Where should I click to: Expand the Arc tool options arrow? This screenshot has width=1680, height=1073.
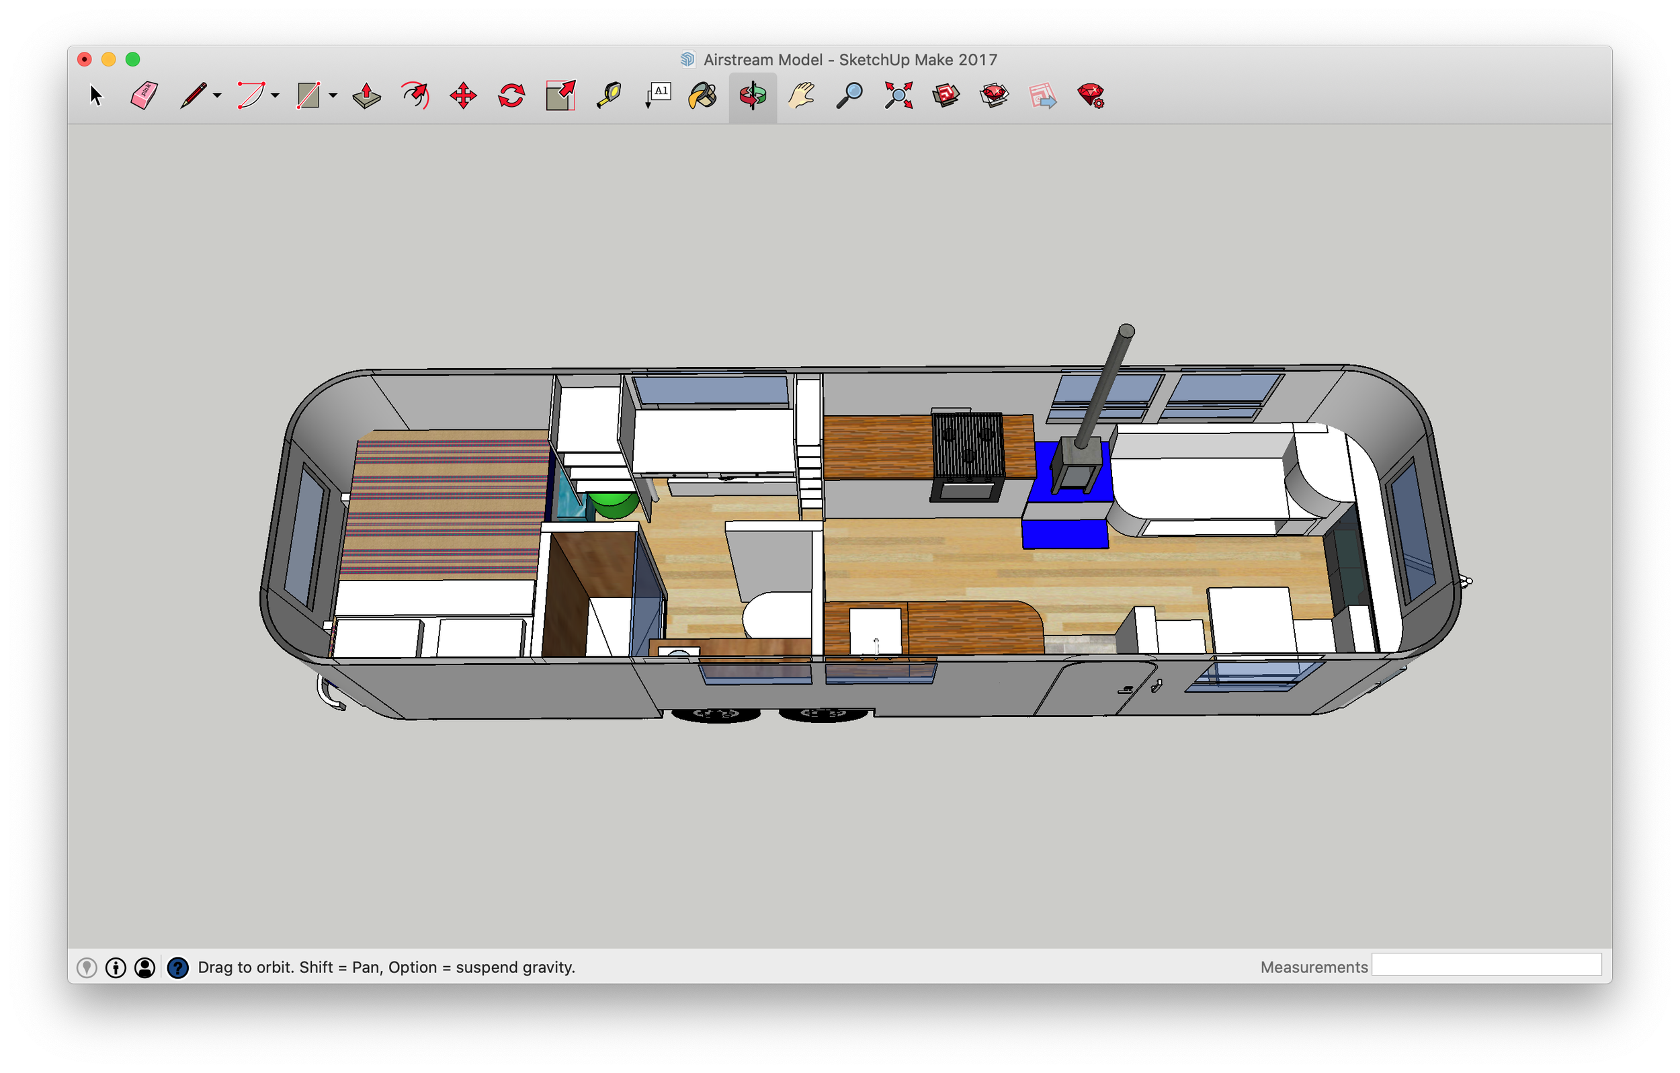(x=276, y=95)
